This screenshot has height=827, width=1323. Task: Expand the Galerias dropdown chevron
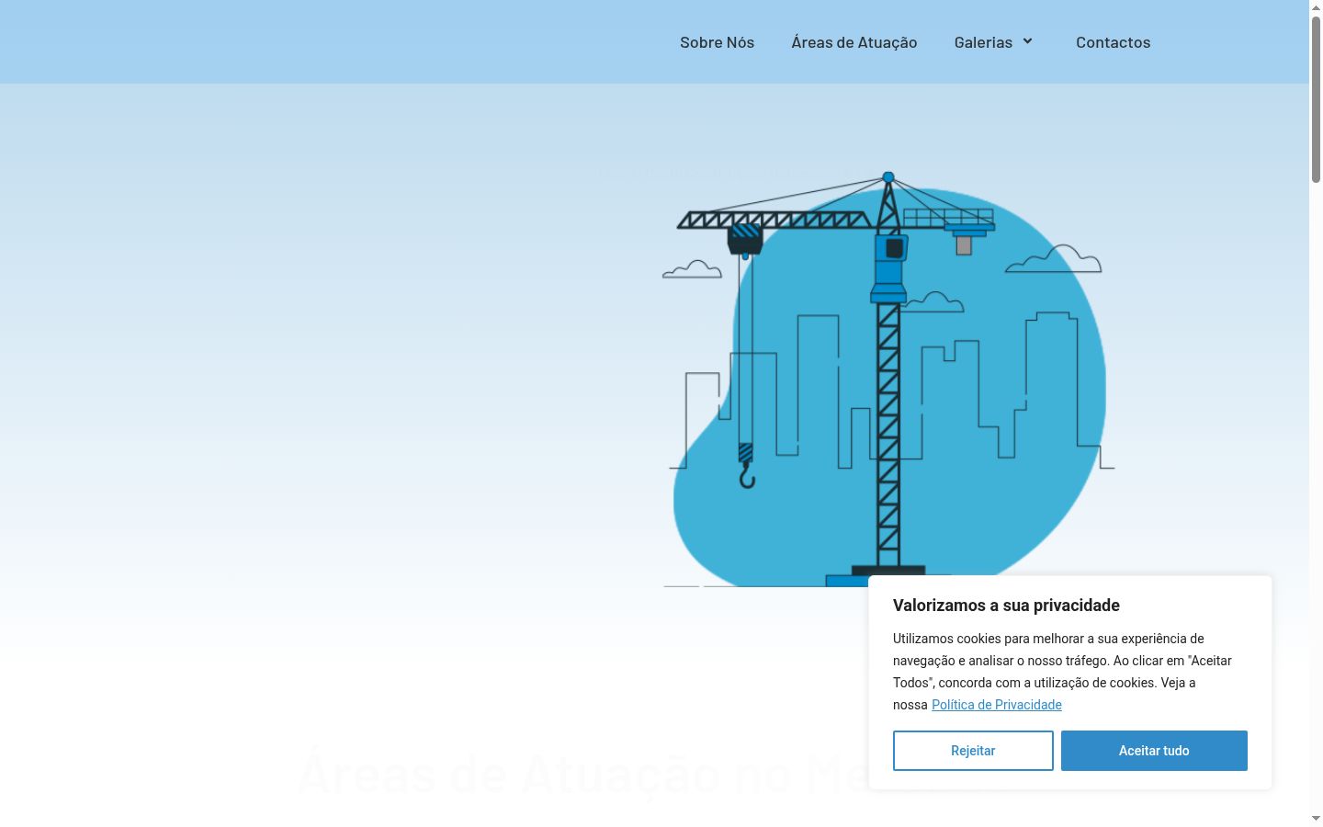click(1028, 41)
